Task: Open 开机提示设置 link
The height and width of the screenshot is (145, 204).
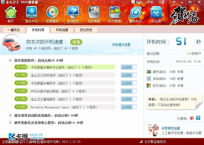Action: coord(121,45)
